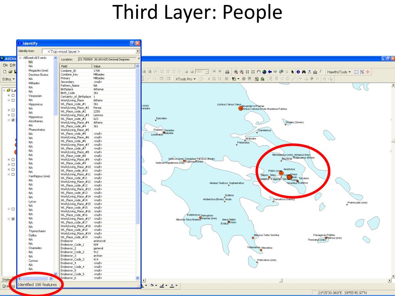
Task: Activate the Identify tool in the toolbar
Action: coord(298,72)
